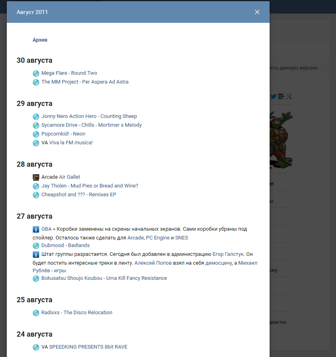
Task: Follow the PC Engine link
Action: [158, 238]
